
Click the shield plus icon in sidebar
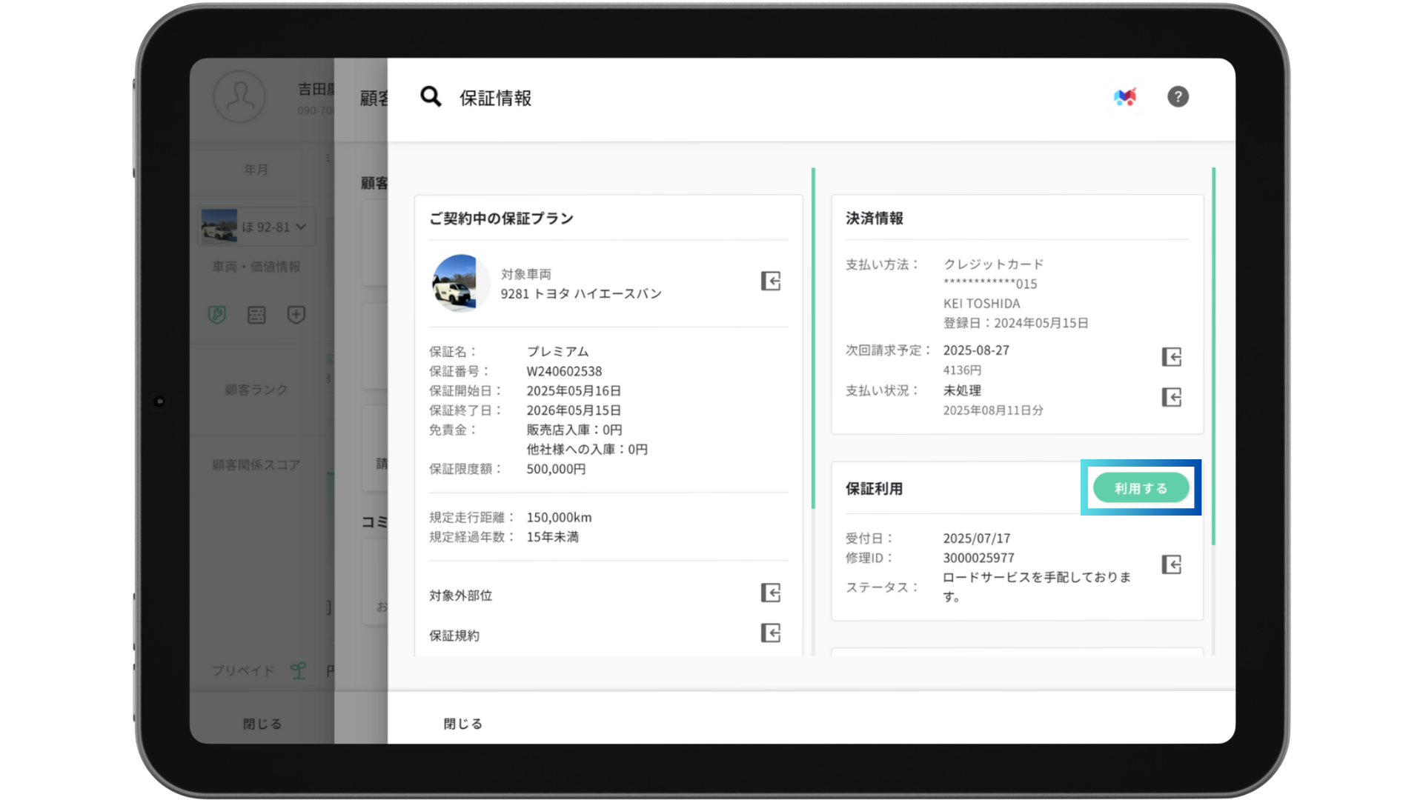point(296,315)
